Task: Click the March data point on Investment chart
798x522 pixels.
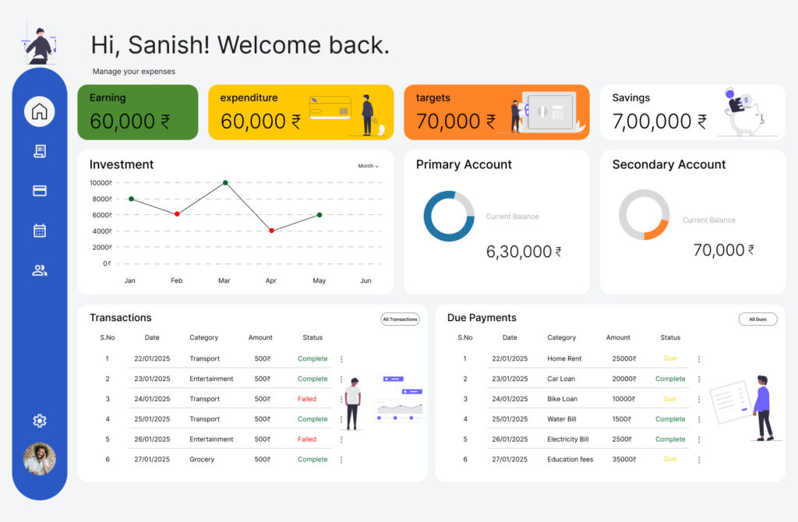Action: pyautogui.click(x=225, y=182)
